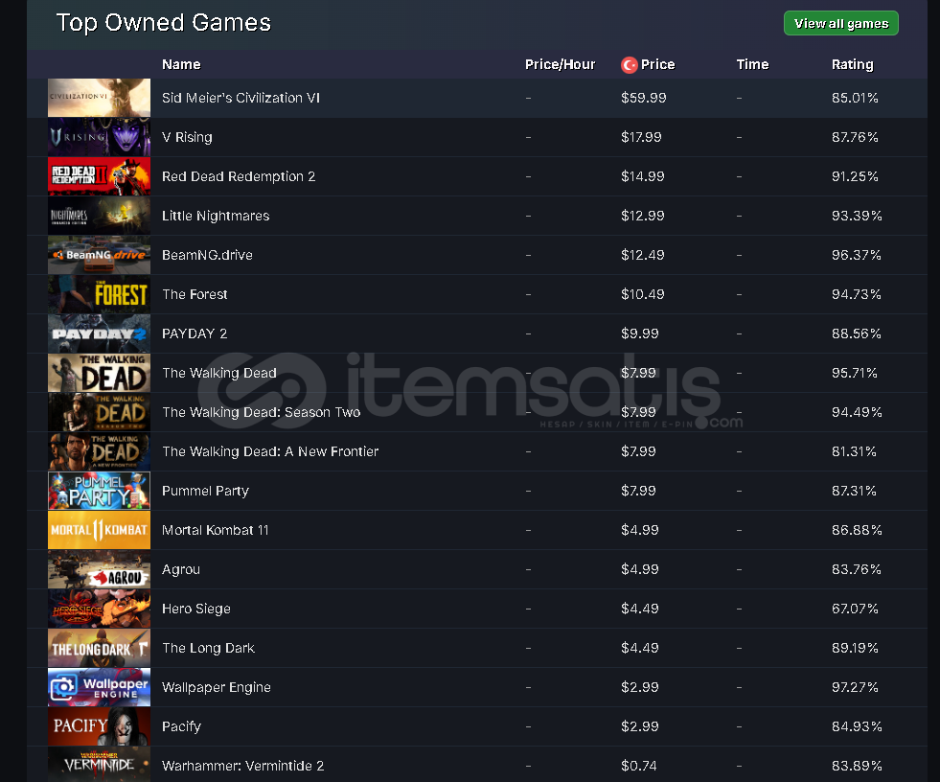The height and width of the screenshot is (782, 940).
Task: Select the V Rising game name
Action: 187,137
